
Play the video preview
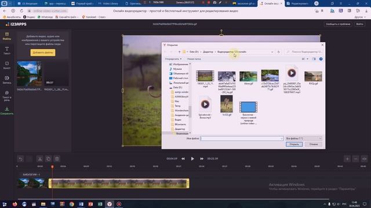coord(192,159)
